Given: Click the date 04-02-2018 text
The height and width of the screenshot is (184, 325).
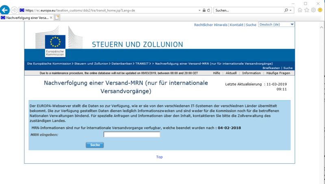Looking at the screenshot, I should tap(229, 128).
